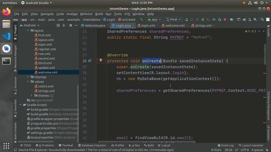Toggle the Build Variants side panel
271x152 pixels.
pyautogui.click(x=15, y=132)
